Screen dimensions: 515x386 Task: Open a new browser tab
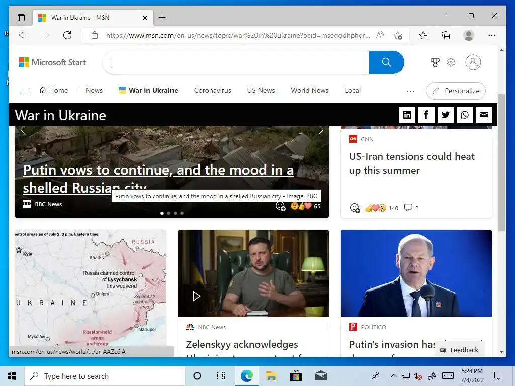(162, 18)
